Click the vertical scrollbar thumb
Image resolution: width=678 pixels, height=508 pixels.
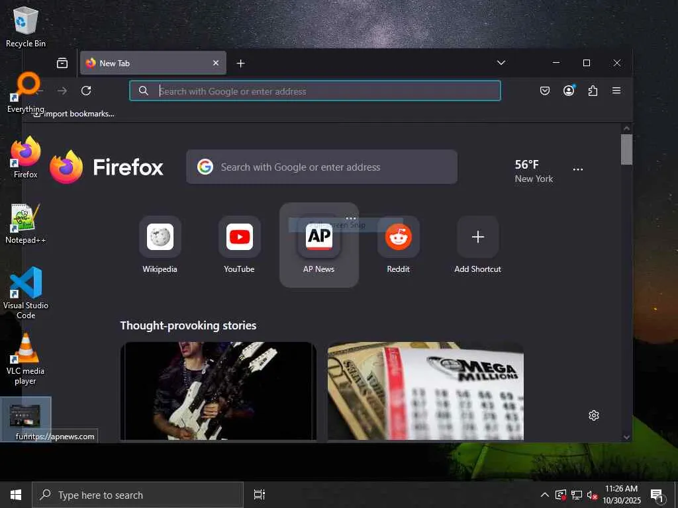point(626,149)
